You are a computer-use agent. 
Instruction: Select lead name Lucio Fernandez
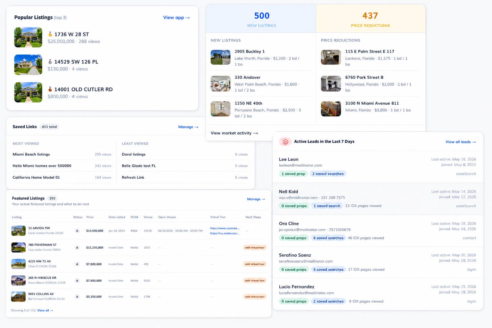[x=297, y=287]
